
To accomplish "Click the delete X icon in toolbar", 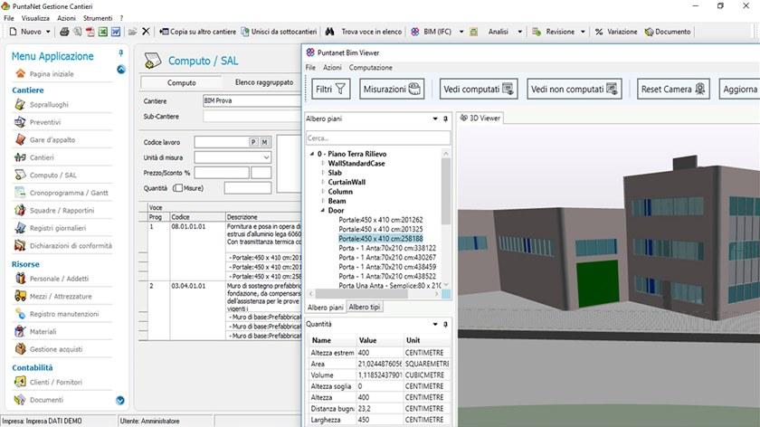I will pos(147,32).
